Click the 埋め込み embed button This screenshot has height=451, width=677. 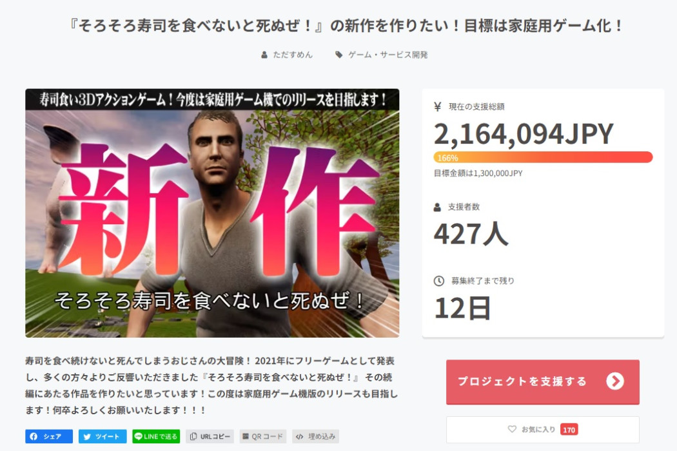[315, 436]
